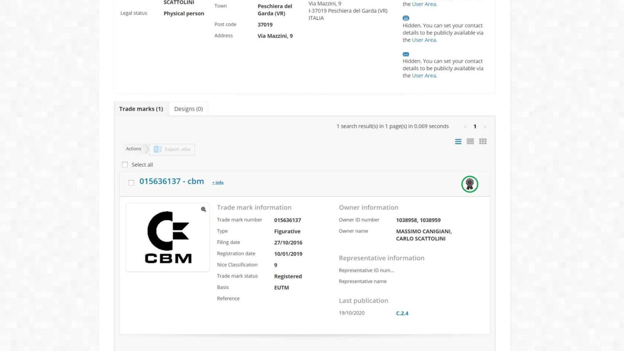Click the address value Via Mazzini, 9
This screenshot has height=351, width=624.
click(275, 36)
